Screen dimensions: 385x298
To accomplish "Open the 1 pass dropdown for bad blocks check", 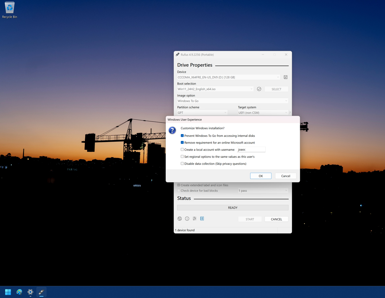I will point(286,190).
